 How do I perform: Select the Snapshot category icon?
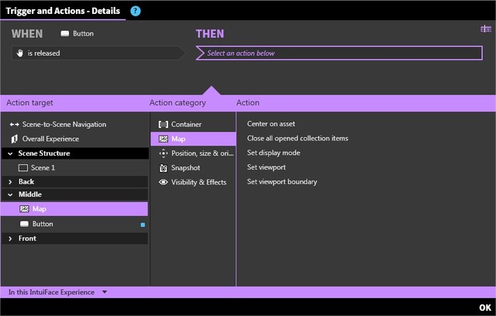pyautogui.click(x=164, y=167)
